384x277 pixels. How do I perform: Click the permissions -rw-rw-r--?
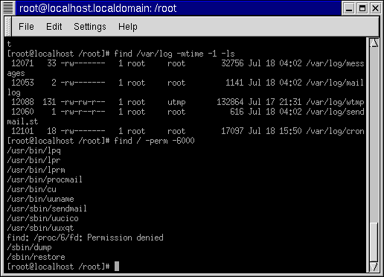pyautogui.click(x=83, y=102)
